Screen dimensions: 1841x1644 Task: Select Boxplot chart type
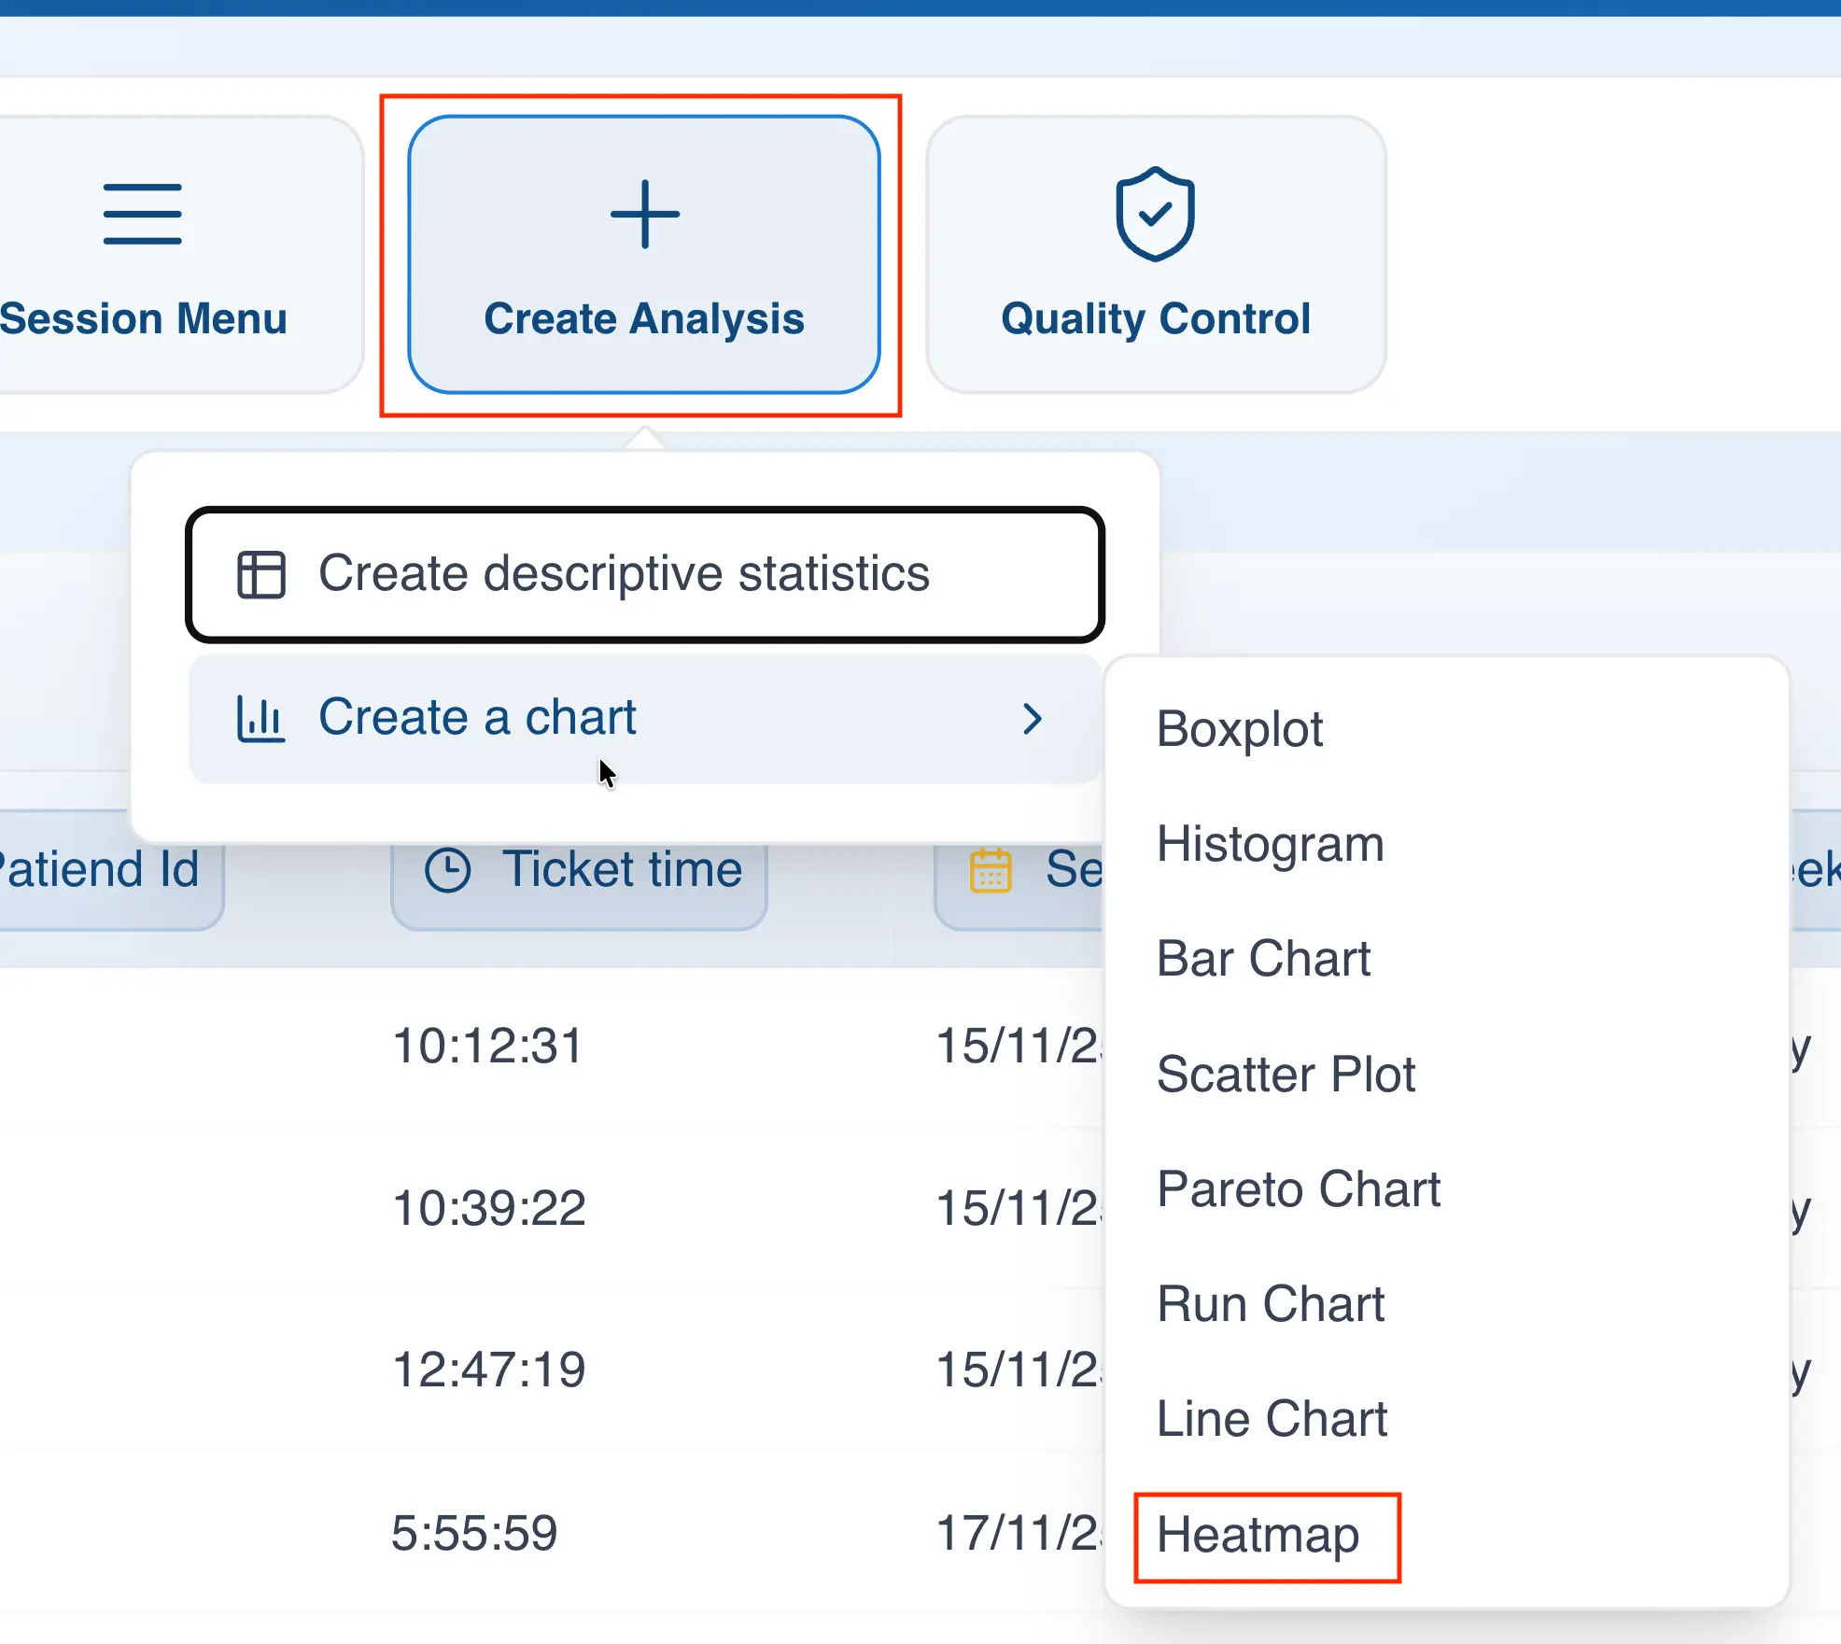click(1240, 729)
